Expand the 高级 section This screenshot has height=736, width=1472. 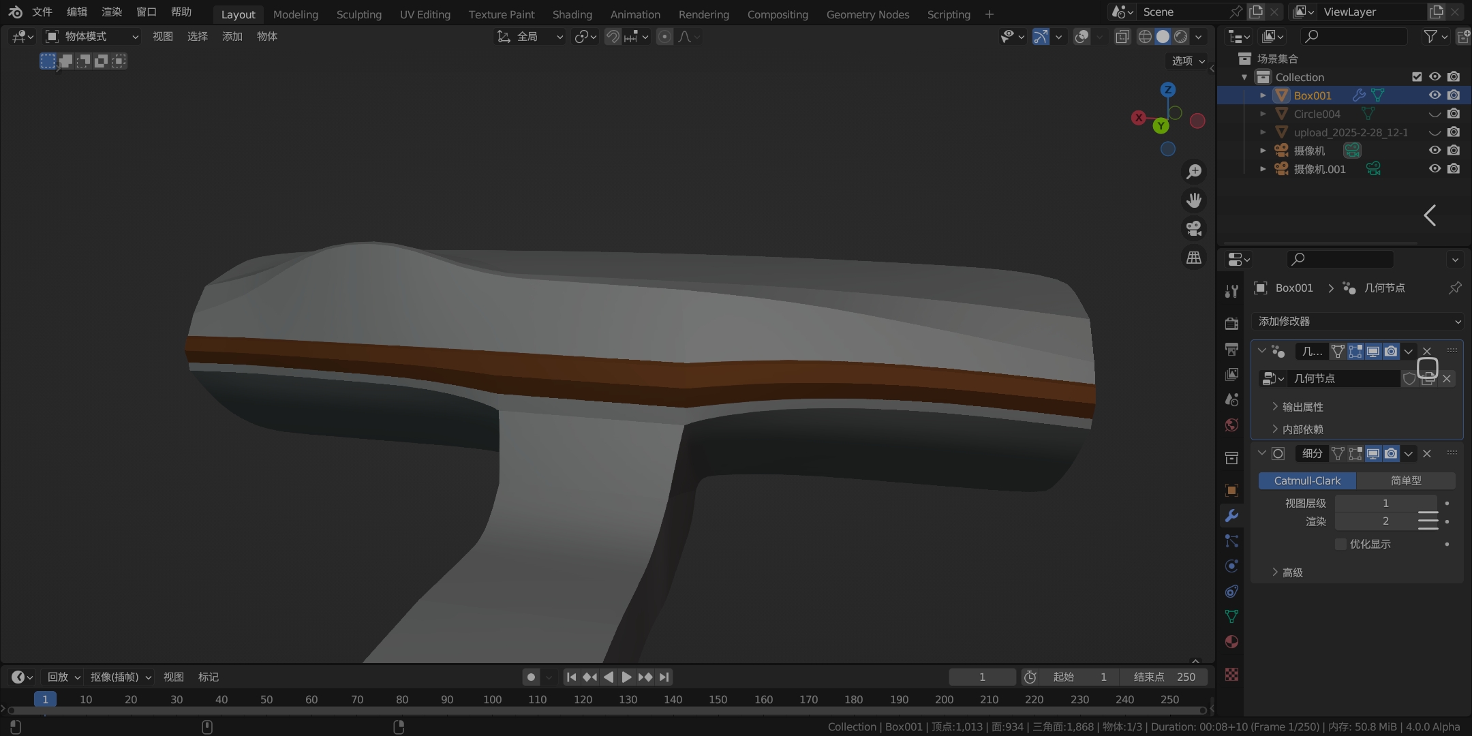coord(1292,572)
